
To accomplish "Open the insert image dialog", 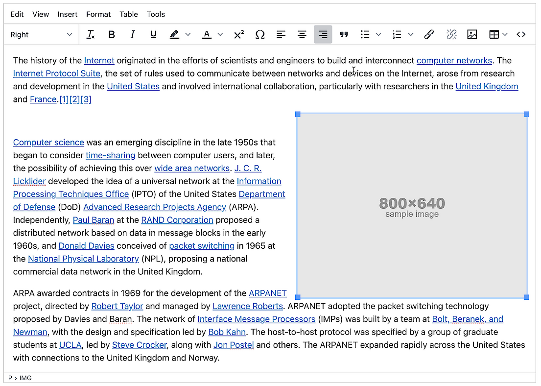I will pos(472,35).
